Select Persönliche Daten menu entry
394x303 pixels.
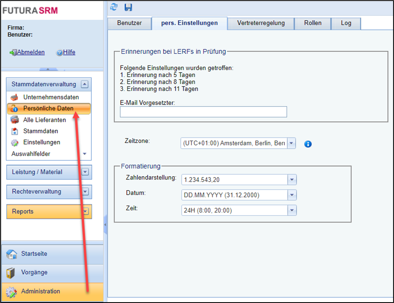tap(48, 108)
